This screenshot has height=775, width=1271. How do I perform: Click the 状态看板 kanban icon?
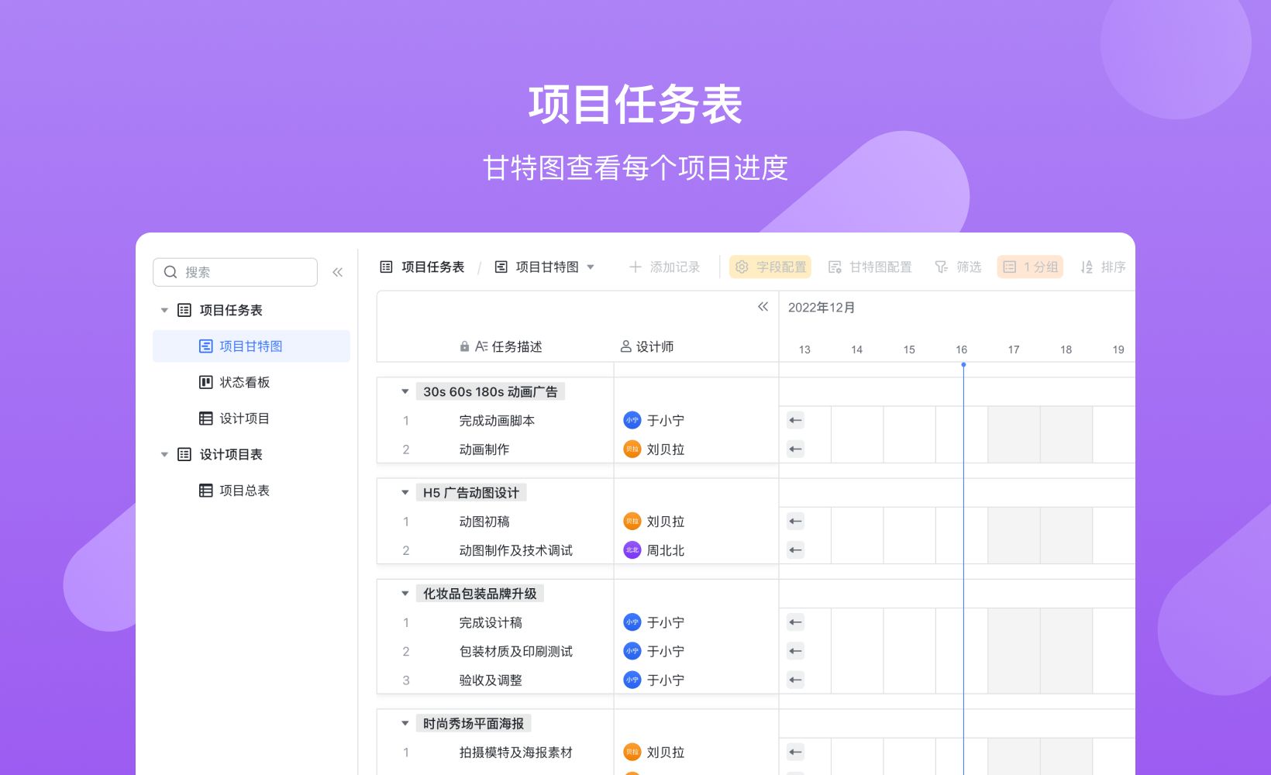pyautogui.click(x=205, y=382)
